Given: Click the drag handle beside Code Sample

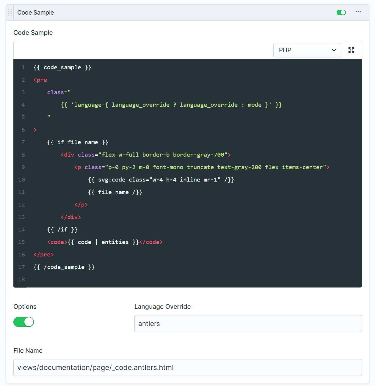Looking at the screenshot, I should tap(10, 12).
